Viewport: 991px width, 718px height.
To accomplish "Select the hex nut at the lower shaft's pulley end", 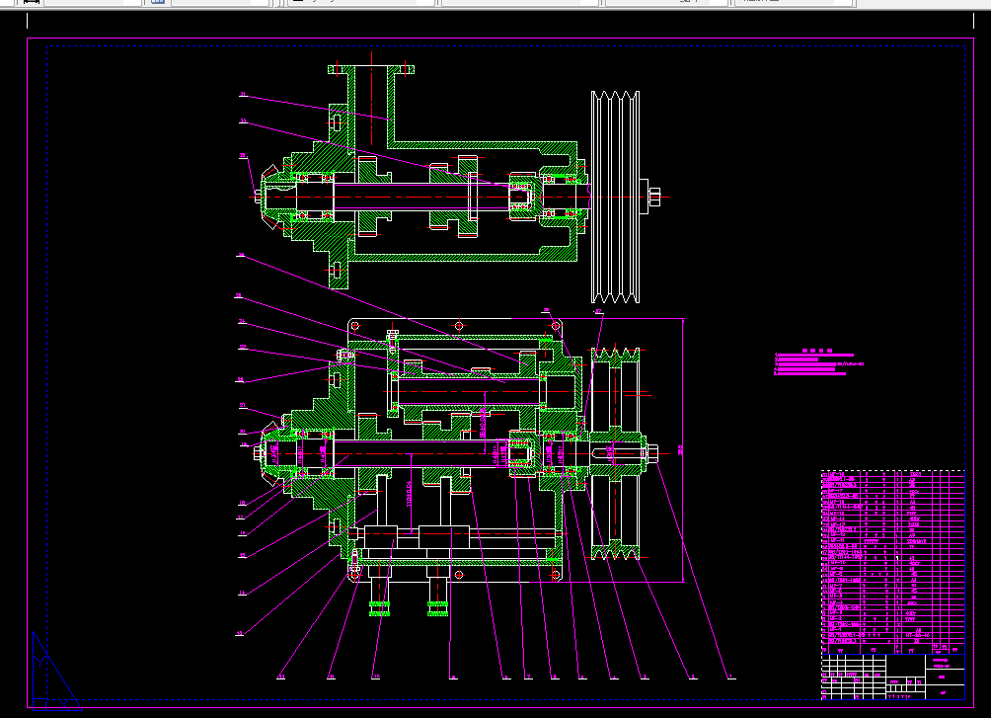I will point(652,453).
